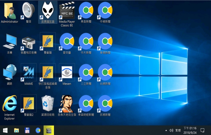Open the 中天新聞 shortcut
The image size is (211, 135).
pos(86,41)
